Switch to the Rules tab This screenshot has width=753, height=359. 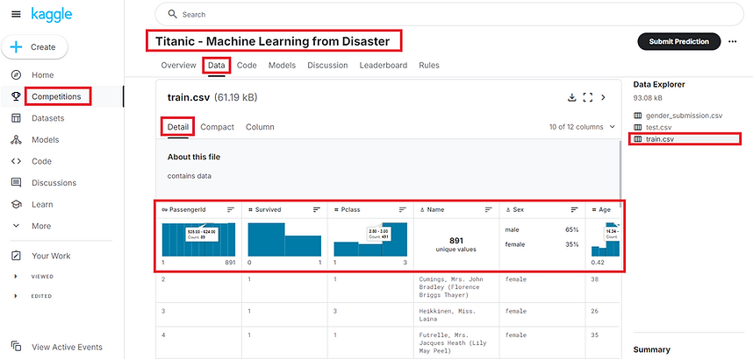(x=429, y=65)
